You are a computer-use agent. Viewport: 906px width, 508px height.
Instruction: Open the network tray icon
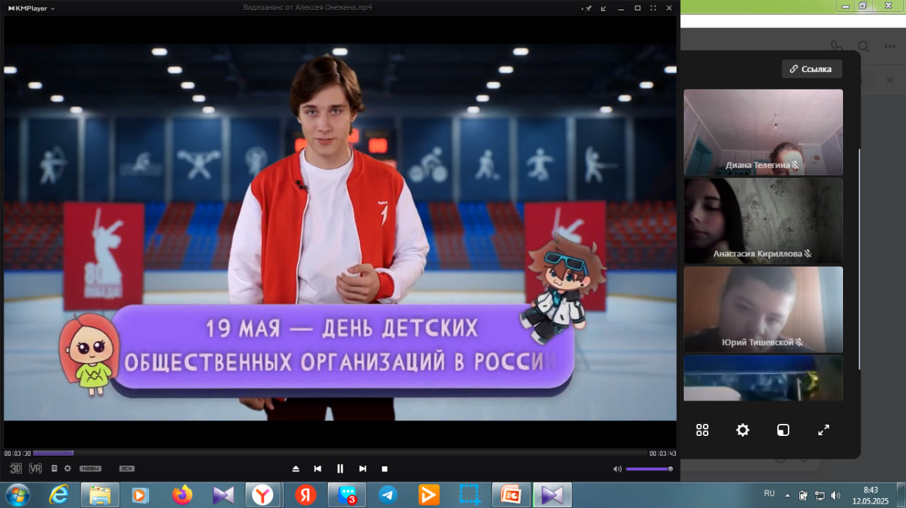coord(820,495)
